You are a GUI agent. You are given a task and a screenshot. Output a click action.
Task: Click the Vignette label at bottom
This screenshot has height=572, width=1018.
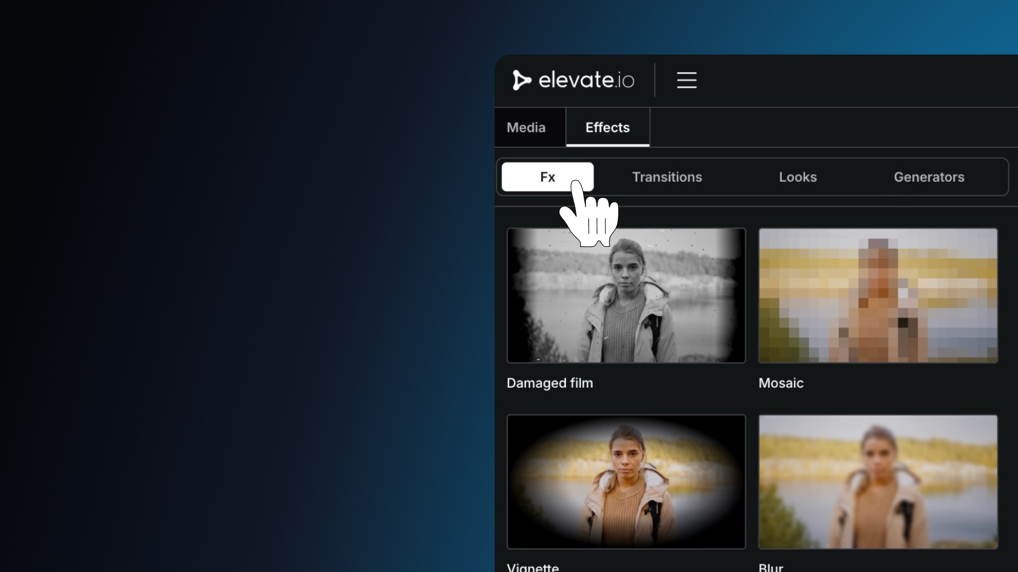pos(533,567)
